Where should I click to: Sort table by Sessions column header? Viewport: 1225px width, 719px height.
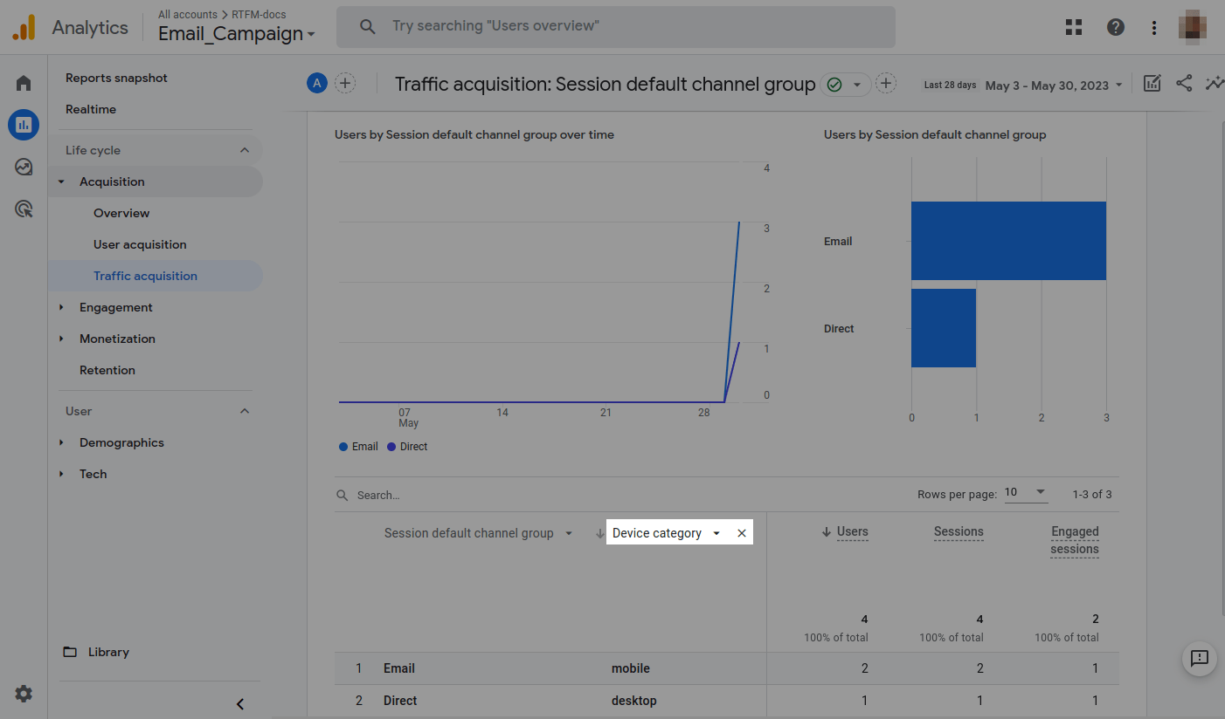959,531
